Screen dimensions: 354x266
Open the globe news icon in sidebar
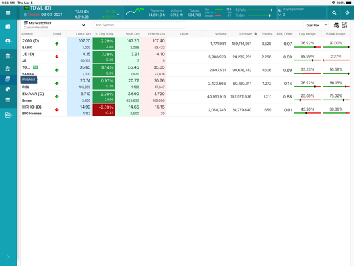8,89
